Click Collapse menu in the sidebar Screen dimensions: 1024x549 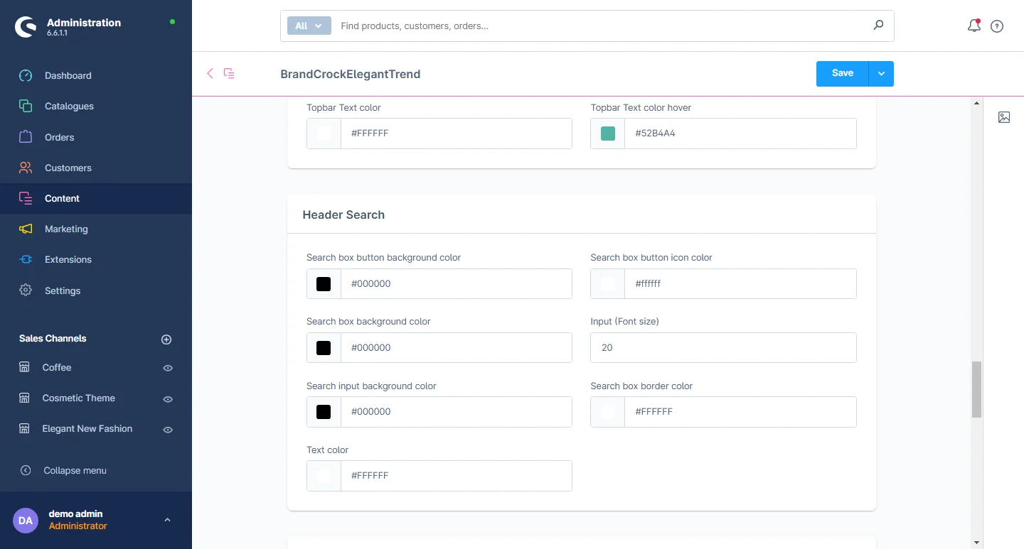[x=75, y=470]
